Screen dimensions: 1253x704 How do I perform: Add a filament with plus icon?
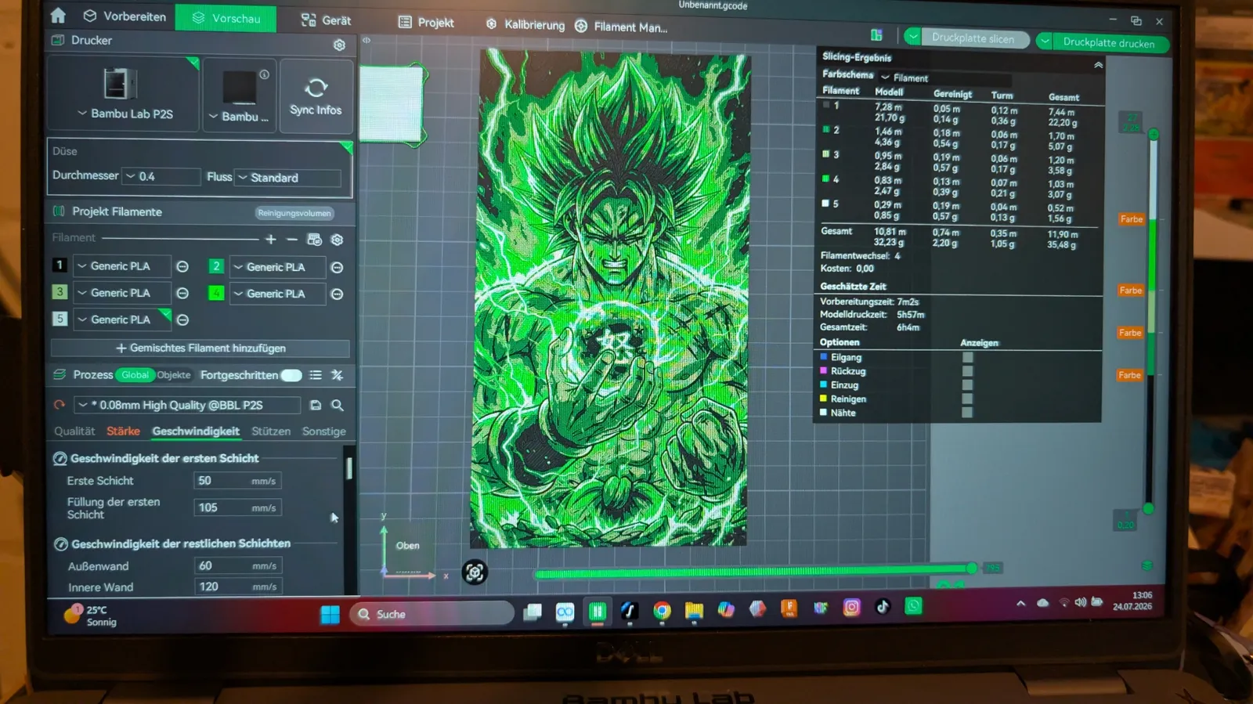click(x=271, y=239)
